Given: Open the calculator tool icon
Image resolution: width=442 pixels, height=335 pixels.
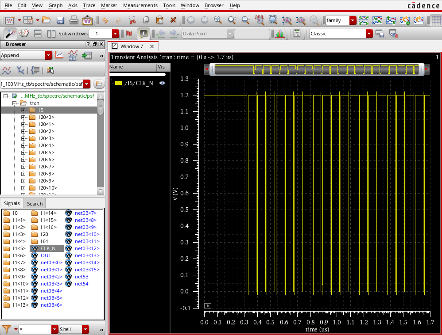Looking at the screenshot, I should point(297,34).
